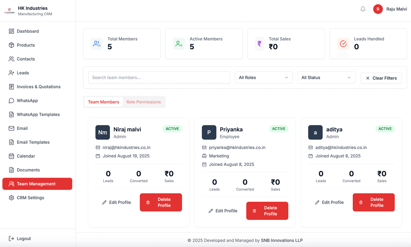Click the Email envelope icon in sidebar
The width and height of the screenshot is (411, 247).
click(11, 128)
